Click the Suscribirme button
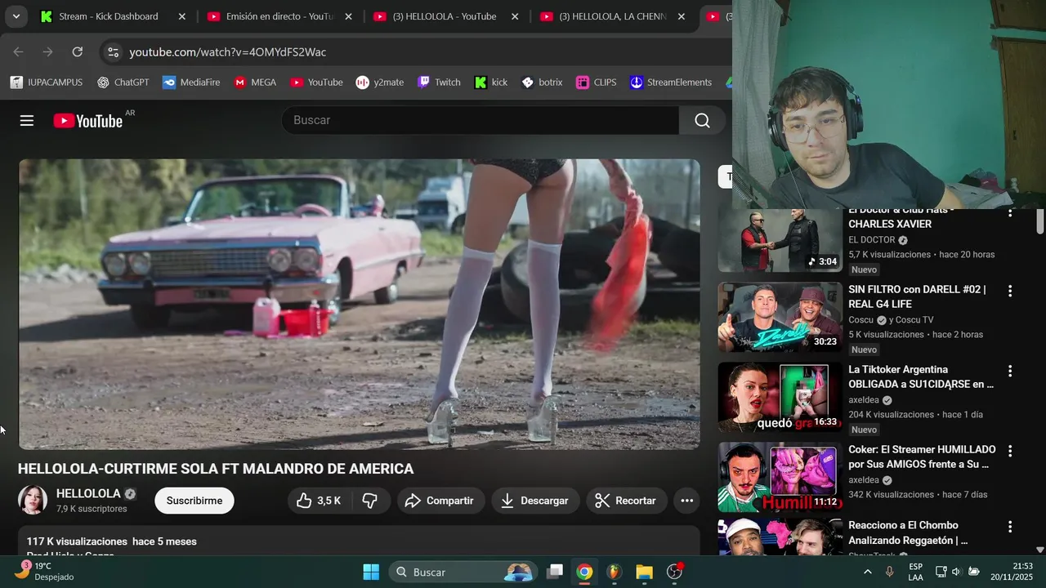 (x=194, y=501)
